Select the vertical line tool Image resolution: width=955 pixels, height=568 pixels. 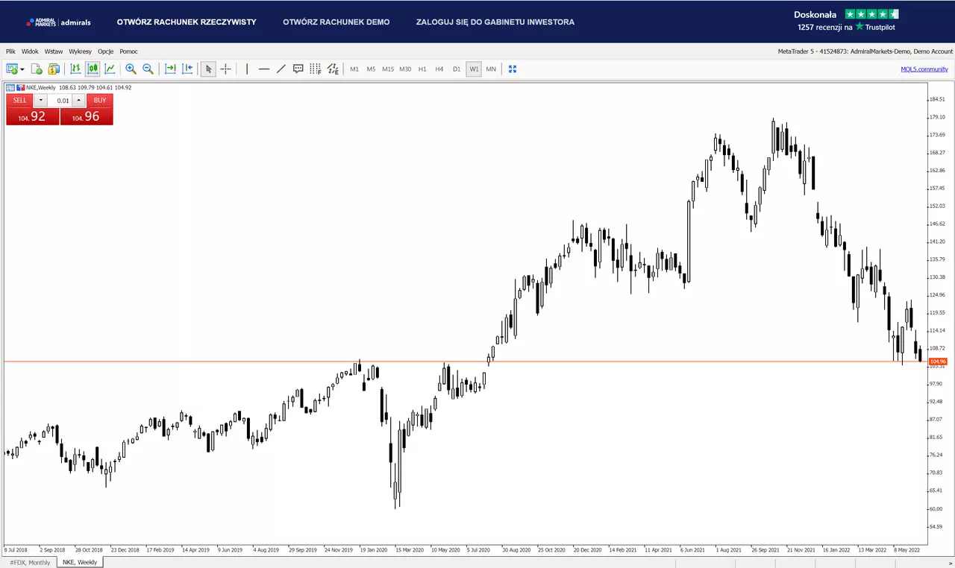coord(247,69)
